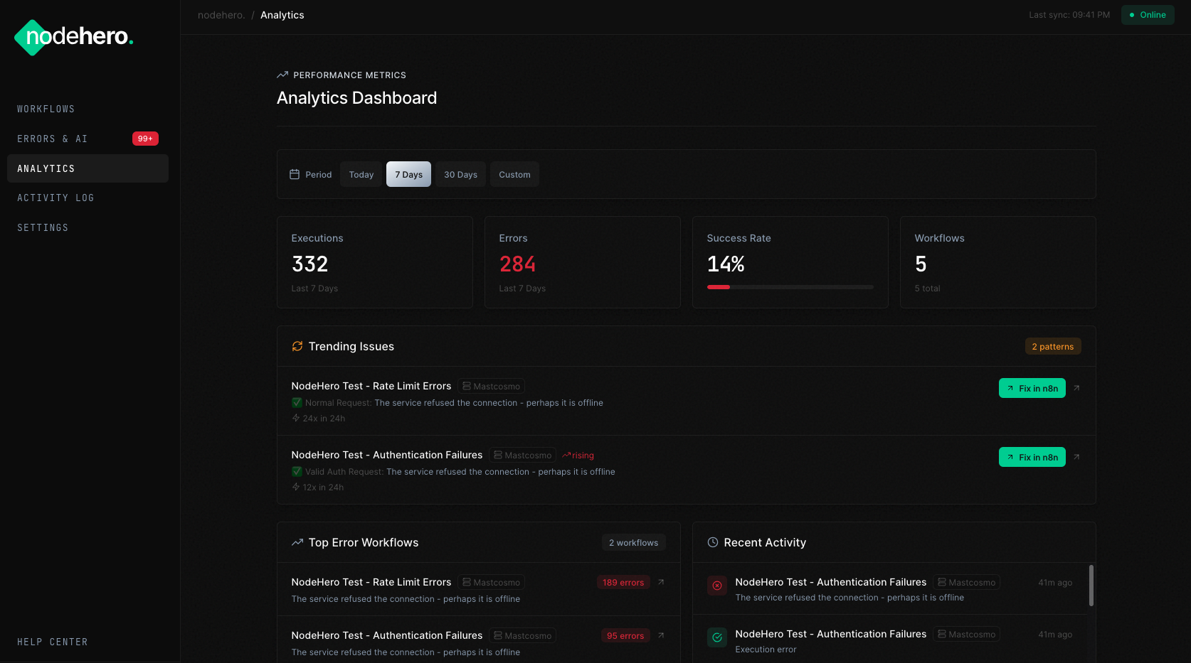Open the Help Center link

pos(52,642)
